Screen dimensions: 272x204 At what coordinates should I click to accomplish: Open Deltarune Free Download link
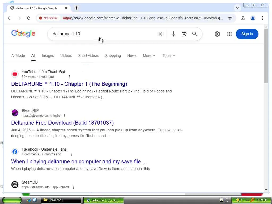62,123
